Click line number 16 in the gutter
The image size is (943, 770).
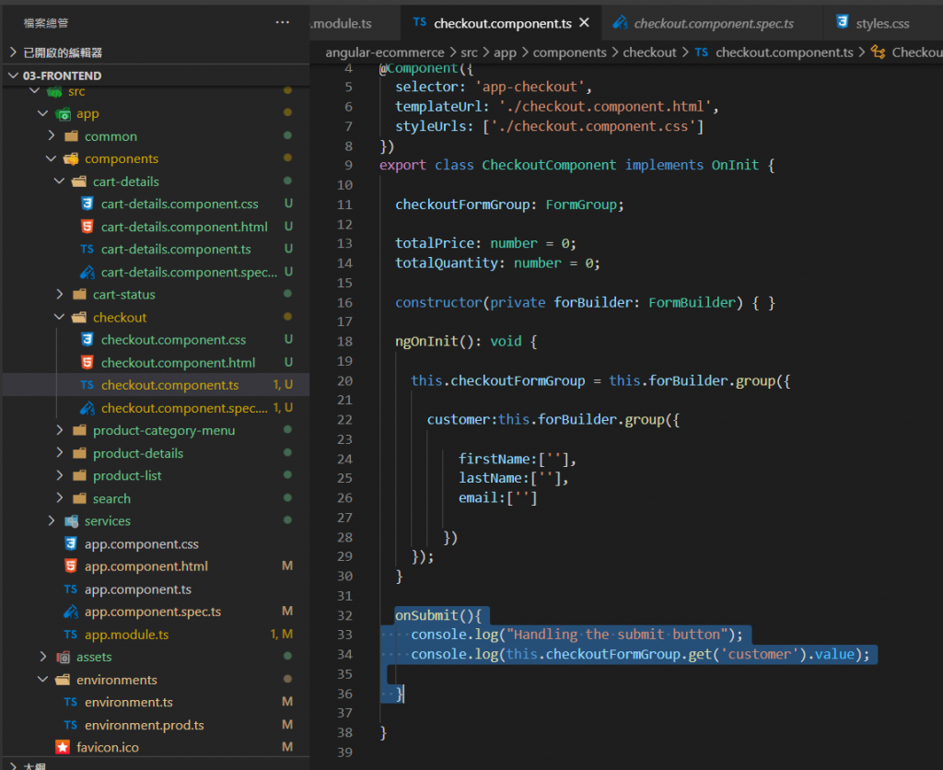coord(345,302)
